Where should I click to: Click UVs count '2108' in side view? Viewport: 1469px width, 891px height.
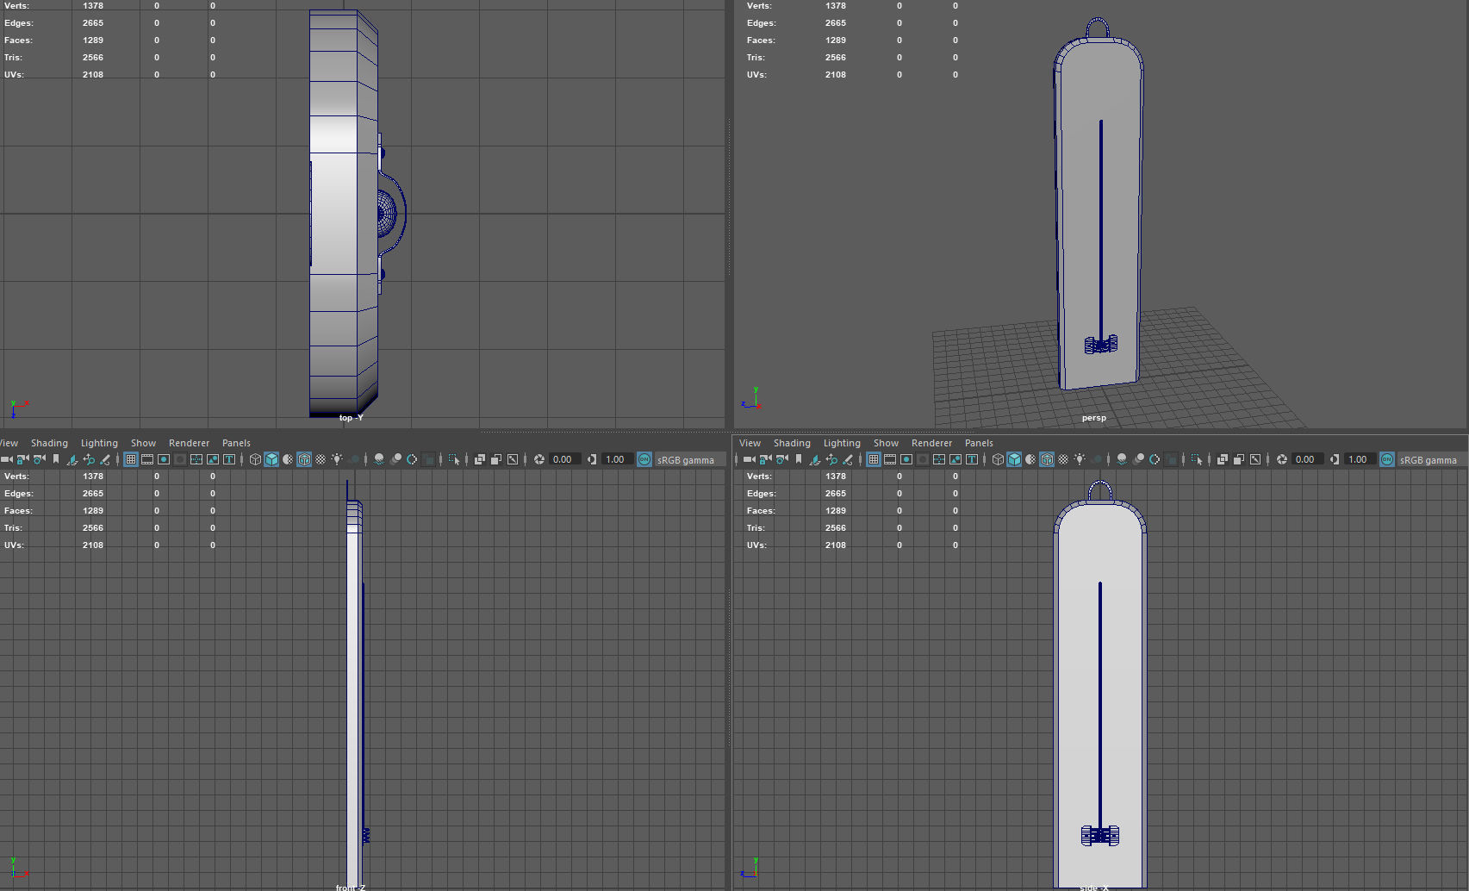(836, 545)
